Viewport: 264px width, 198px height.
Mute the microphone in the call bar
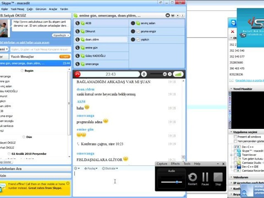144,74
